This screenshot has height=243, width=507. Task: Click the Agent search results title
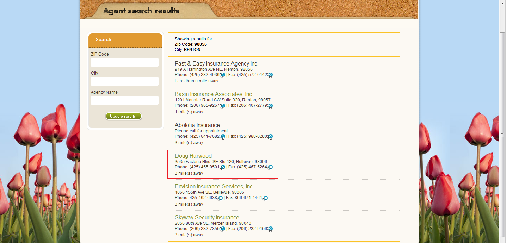pyautogui.click(x=141, y=11)
